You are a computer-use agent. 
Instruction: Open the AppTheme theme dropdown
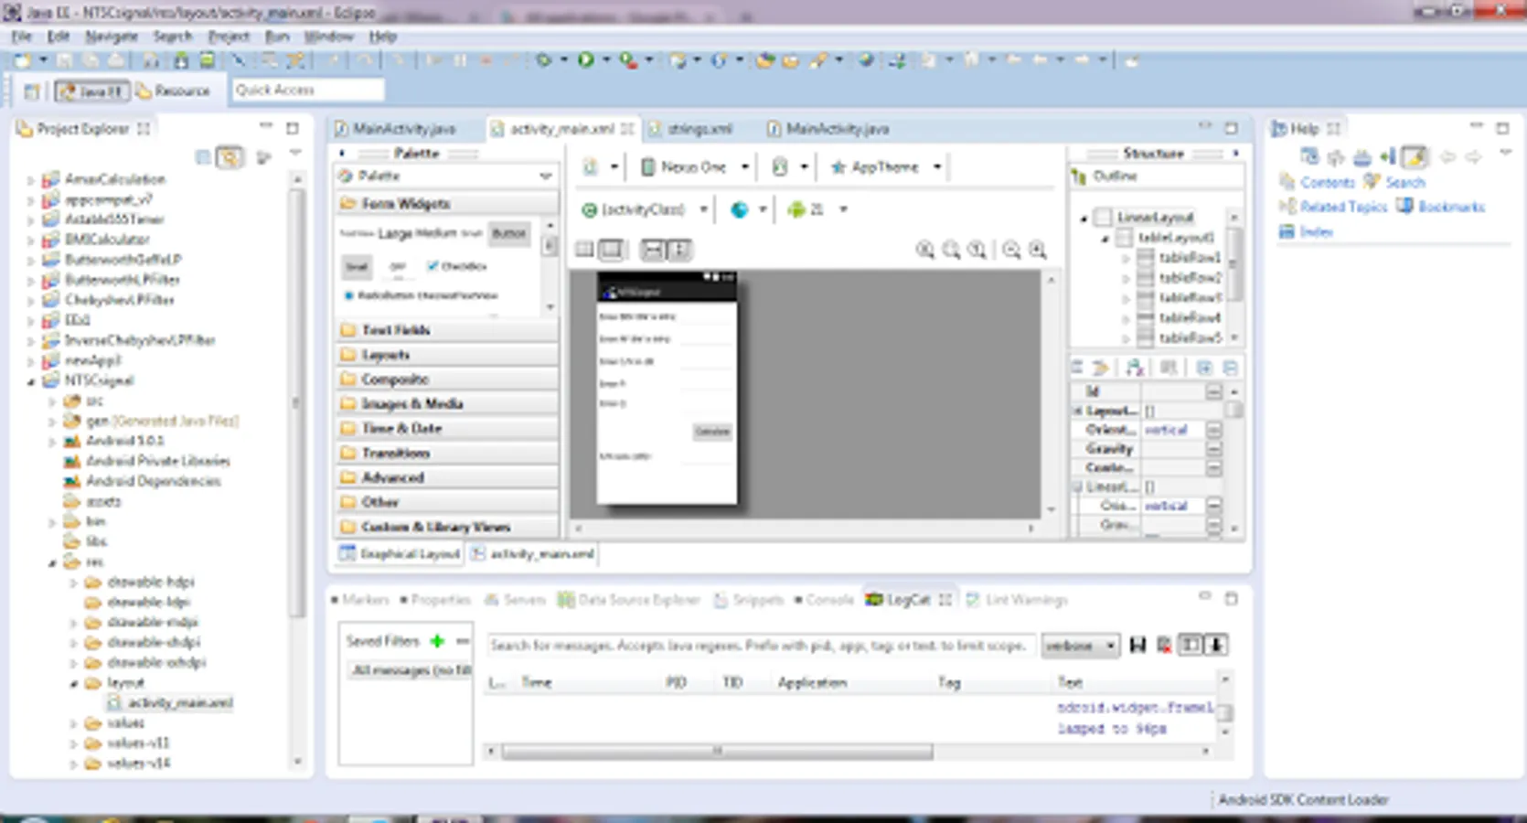click(x=885, y=167)
